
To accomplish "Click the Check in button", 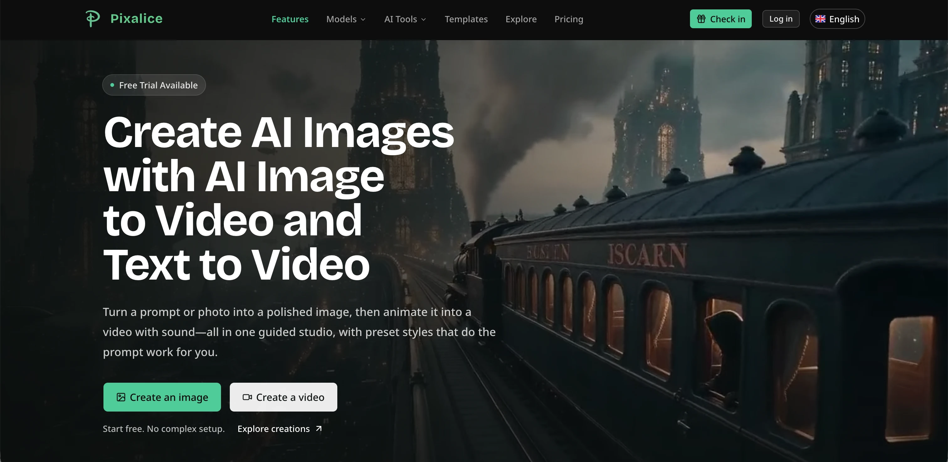I will pos(721,19).
